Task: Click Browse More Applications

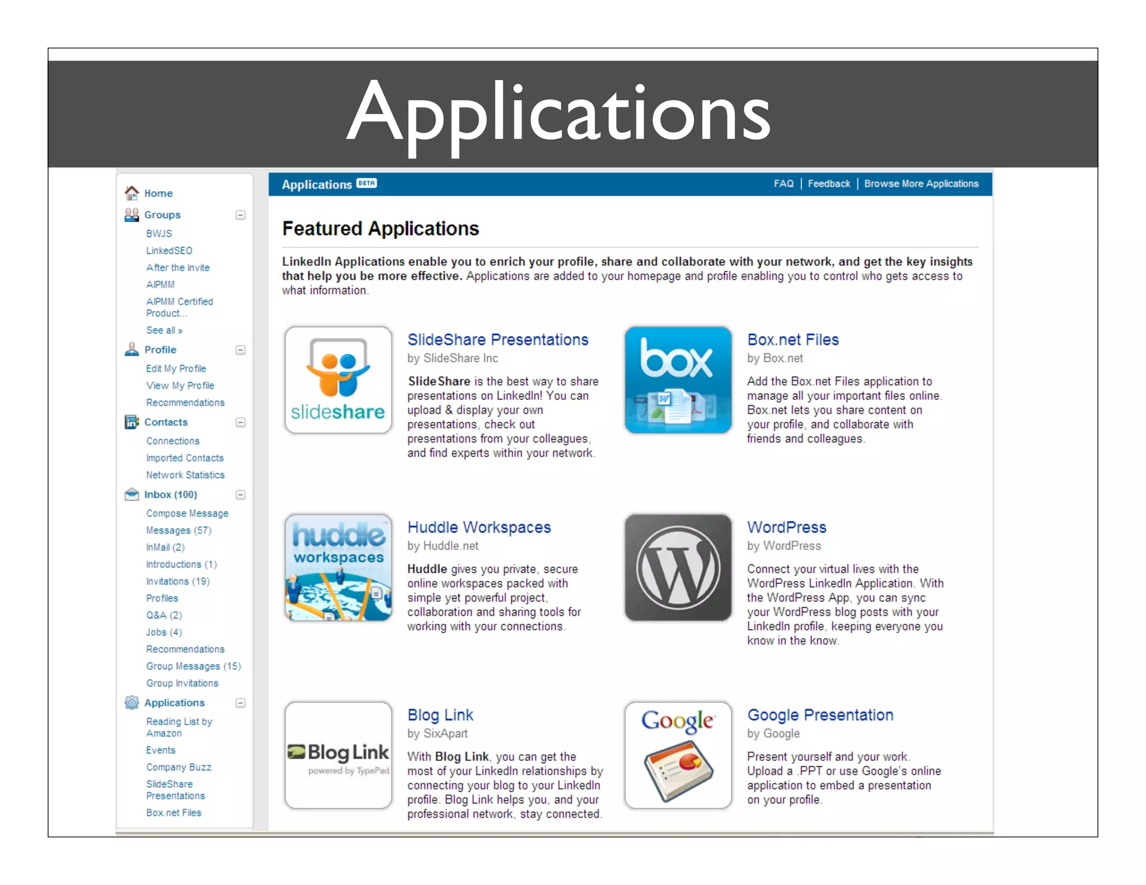Action: click(x=921, y=183)
